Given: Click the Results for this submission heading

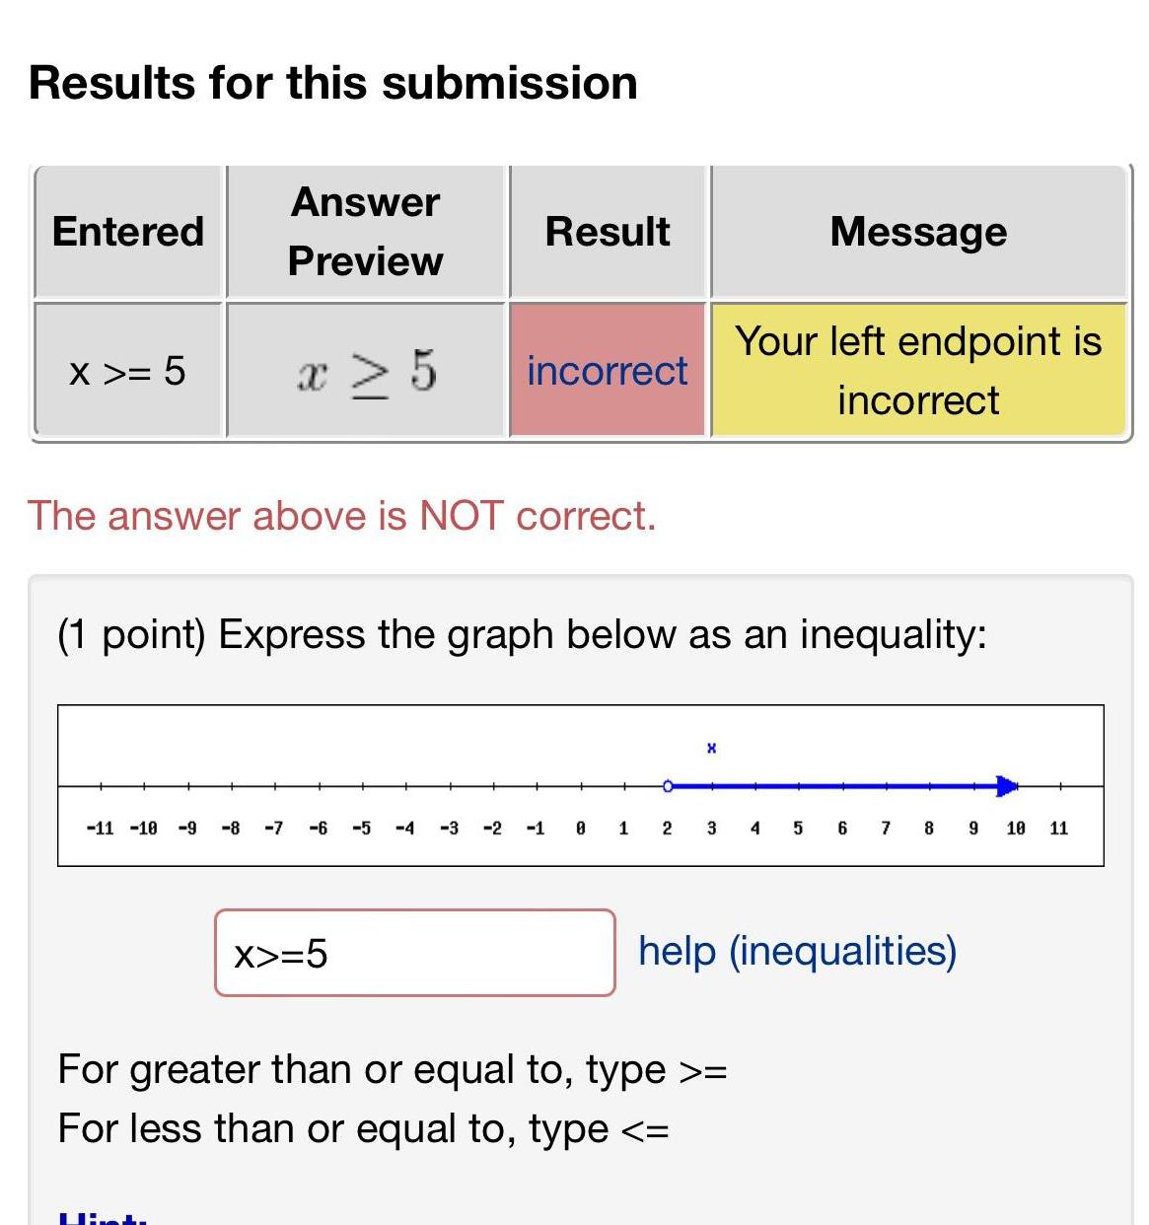Looking at the screenshot, I should pyautogui.click(x=332, y=82).
